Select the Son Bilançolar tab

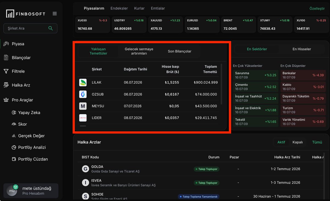click(x=180, y=51)
